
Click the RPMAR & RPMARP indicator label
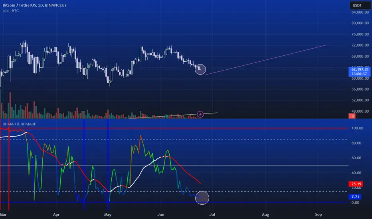(20, 124)
